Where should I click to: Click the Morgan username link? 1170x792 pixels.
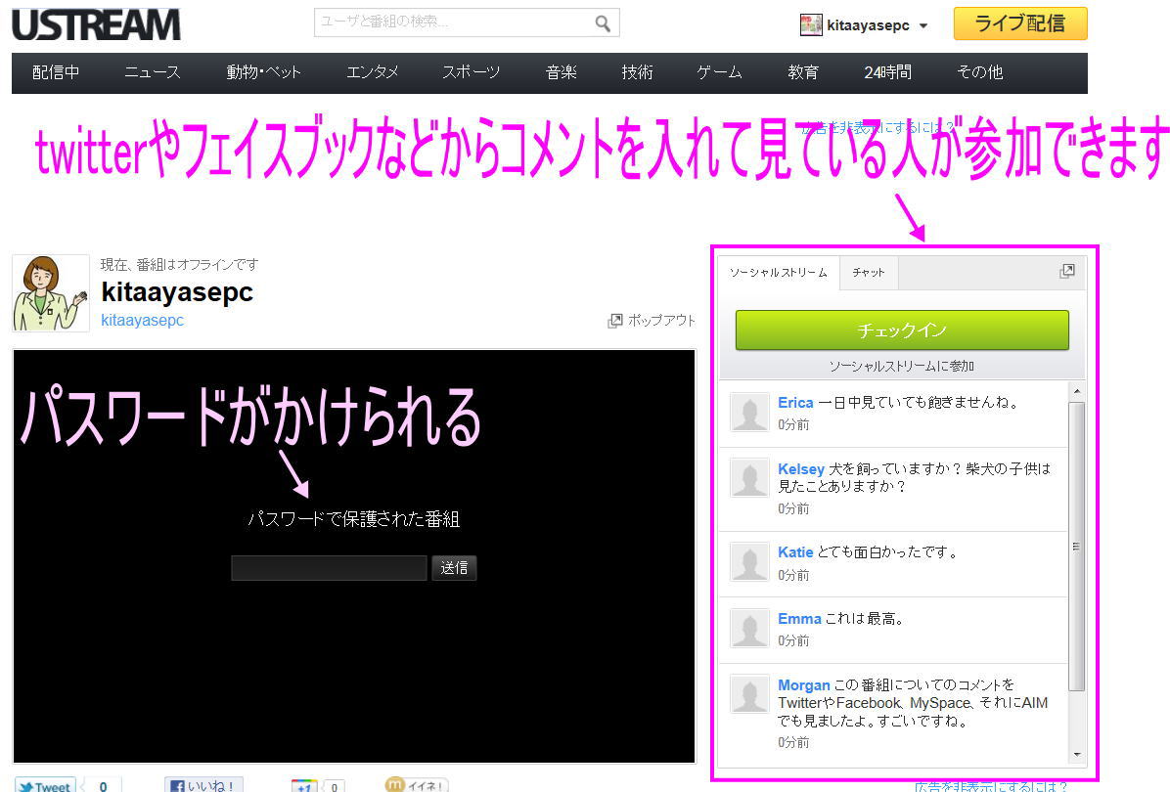pyautogui.click(x=803, y=685)
